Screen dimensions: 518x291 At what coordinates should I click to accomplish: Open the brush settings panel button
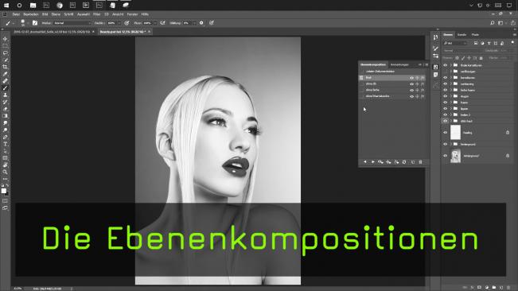tap(35, 23)
